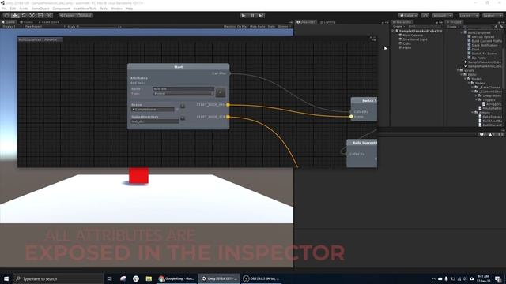Open the Component menu
Screen dimensions: 506x284
(x=61, y=9)
